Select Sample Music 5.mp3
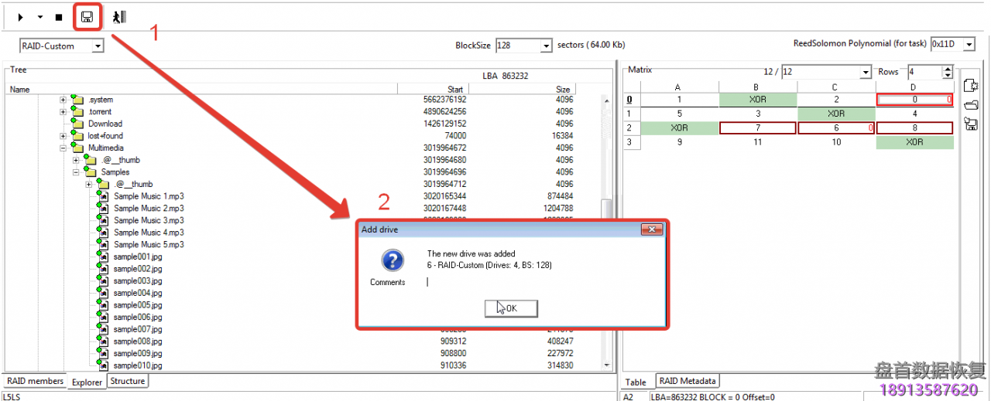 point(149,244)
